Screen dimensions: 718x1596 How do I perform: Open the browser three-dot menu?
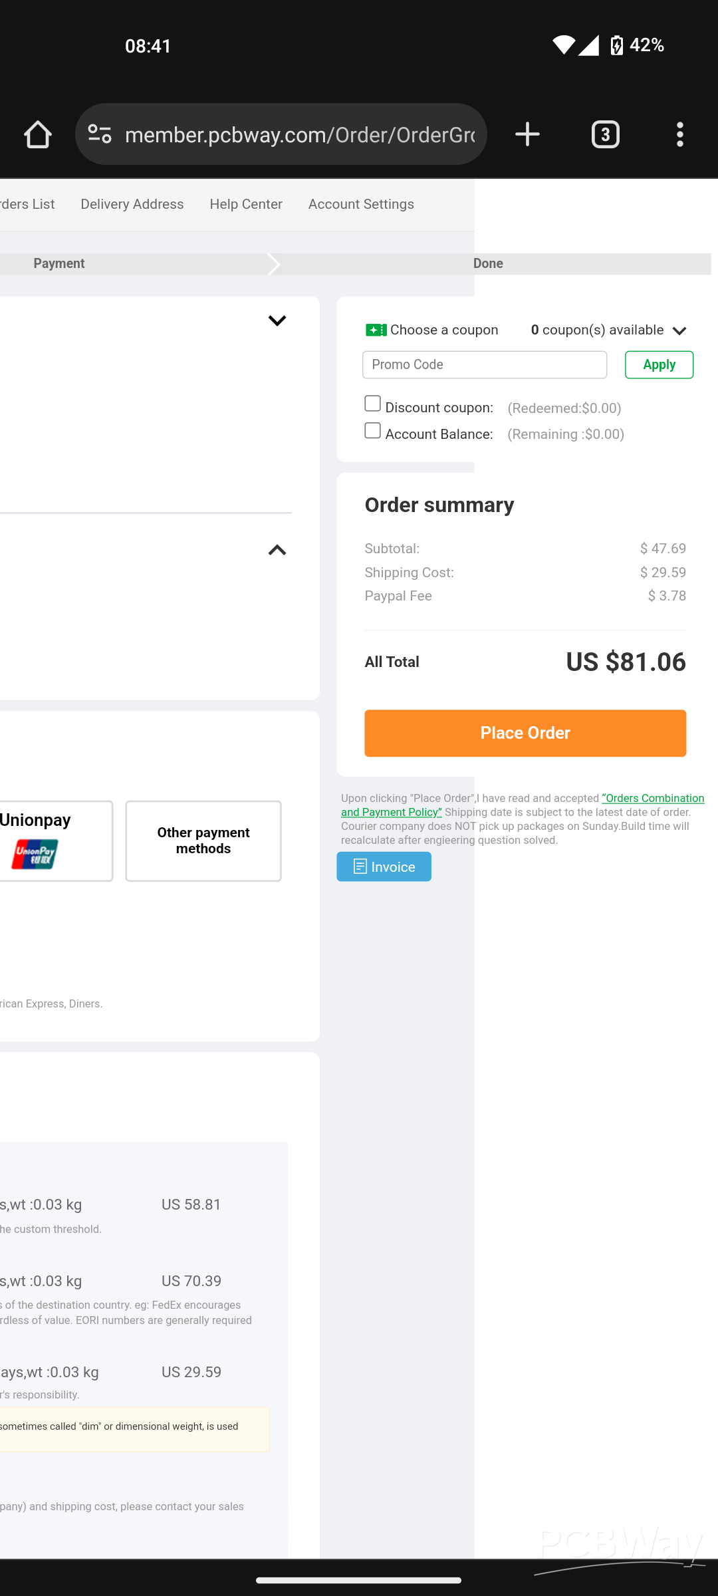click(679, 134)
